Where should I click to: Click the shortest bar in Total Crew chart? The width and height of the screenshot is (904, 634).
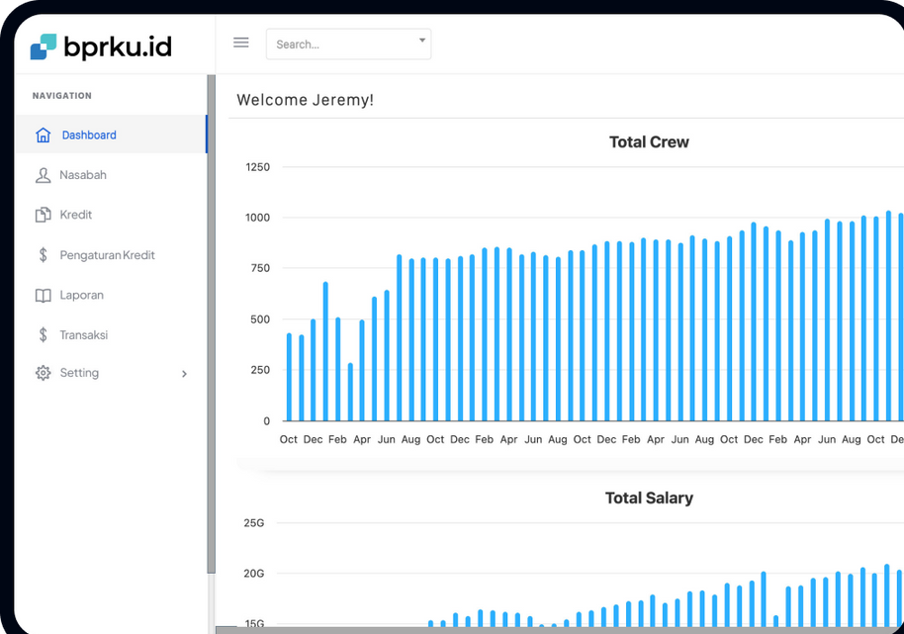(x=350, y=392)
